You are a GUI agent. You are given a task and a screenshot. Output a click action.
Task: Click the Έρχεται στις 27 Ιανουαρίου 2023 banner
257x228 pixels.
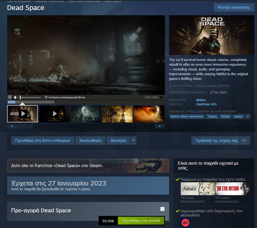[88, 186]
